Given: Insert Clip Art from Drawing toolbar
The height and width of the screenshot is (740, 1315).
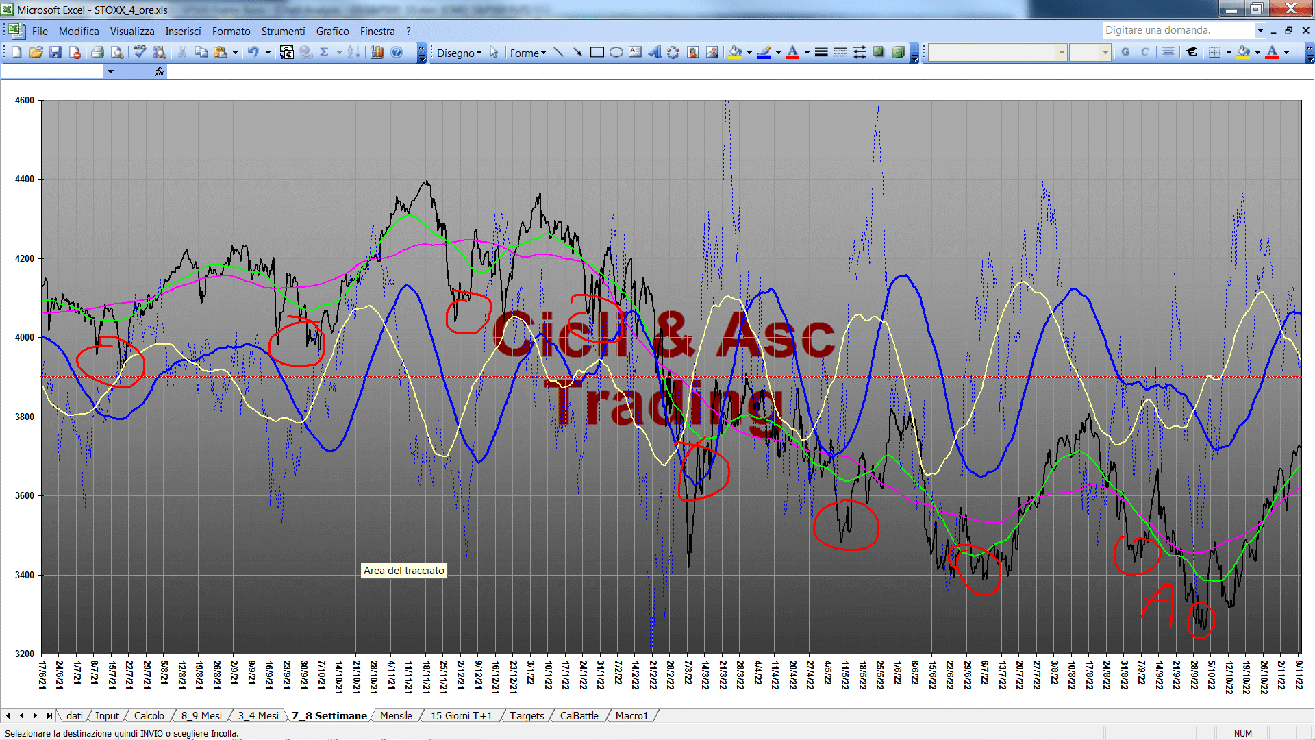Looking at the screenshot, I should (x=692, y=53).
